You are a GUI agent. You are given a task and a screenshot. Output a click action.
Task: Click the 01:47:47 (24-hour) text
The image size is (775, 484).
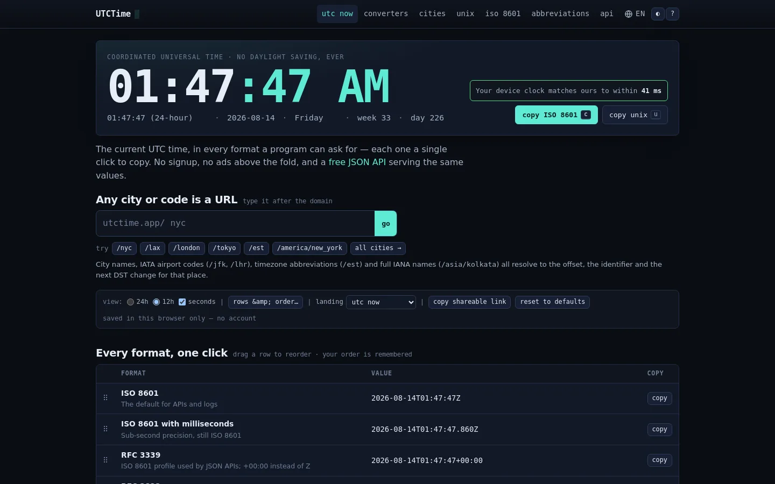[x=150, y=118]
